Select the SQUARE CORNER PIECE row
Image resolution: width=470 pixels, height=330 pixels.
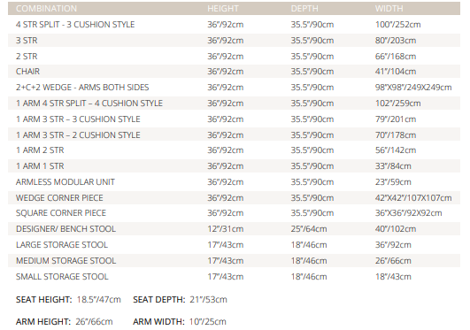pyautogui.click(x=234, y=213)
